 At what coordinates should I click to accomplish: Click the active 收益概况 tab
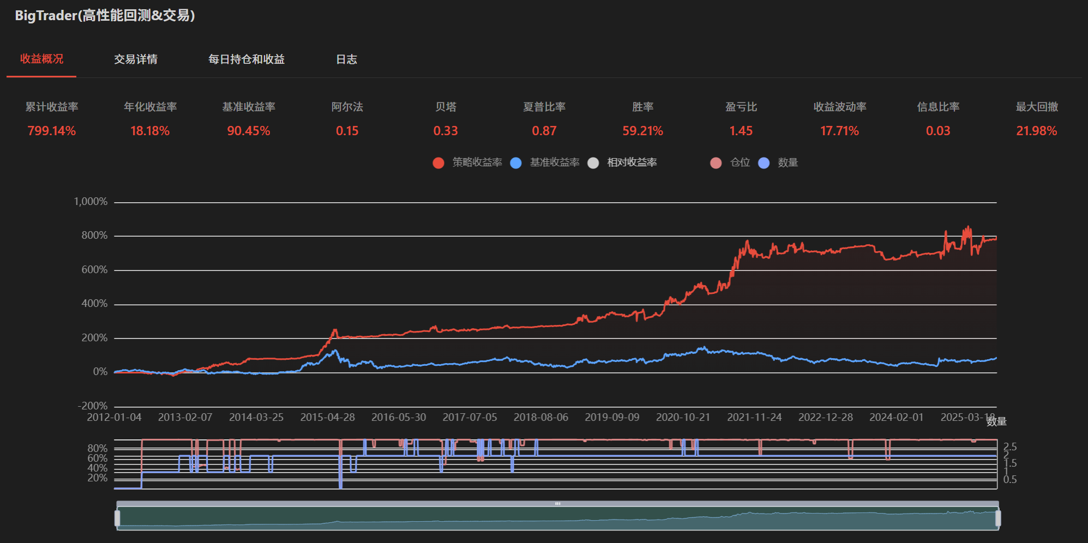click(x=41, y=59)
